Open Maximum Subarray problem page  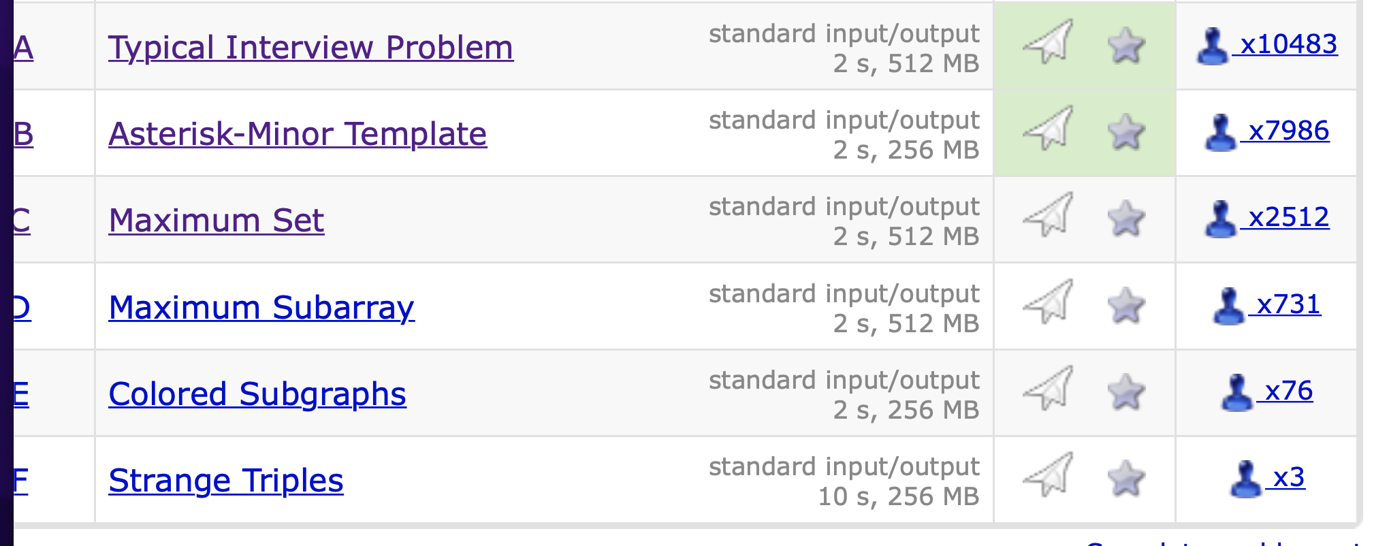(x=261, y=308)
